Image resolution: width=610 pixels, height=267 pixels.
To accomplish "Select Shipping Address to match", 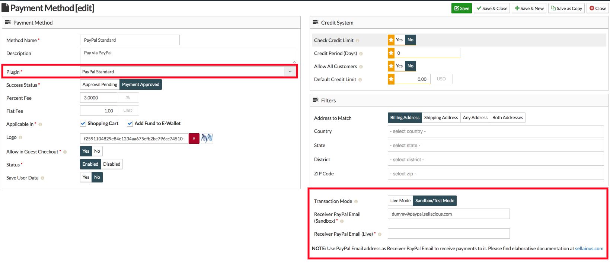I will pyautogui.click(x=441, y=118).
